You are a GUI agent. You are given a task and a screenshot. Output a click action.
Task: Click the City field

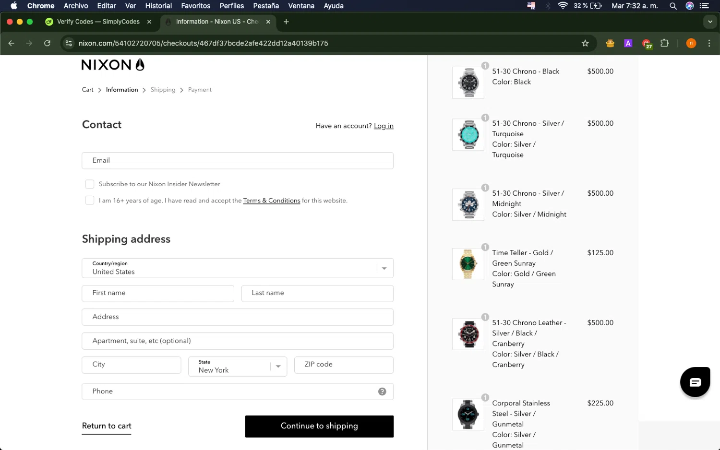(132, 365)
